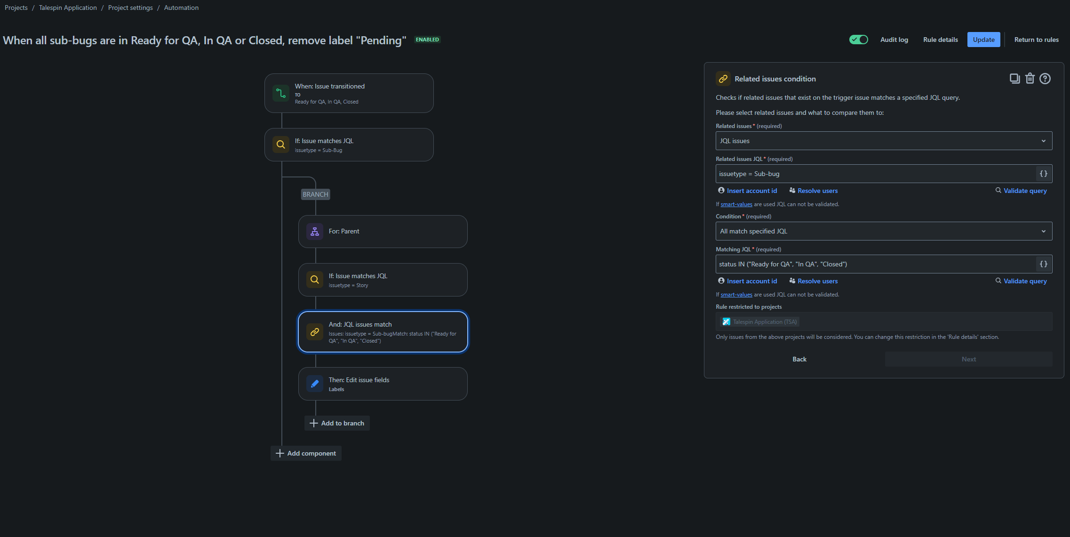Go to Talespin Application breadcrumb
This screenshot has width=1070, height=537.
pos(68,8)
